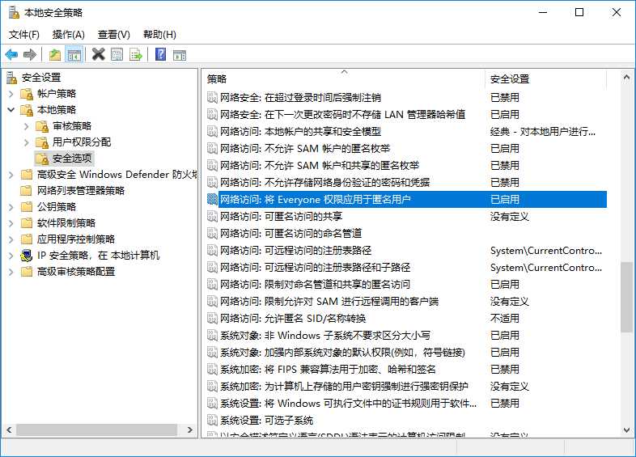This screenshot has width=636, height=457.
Task: Click the IP 安全策略 computer icon
Action: (27, 256)
